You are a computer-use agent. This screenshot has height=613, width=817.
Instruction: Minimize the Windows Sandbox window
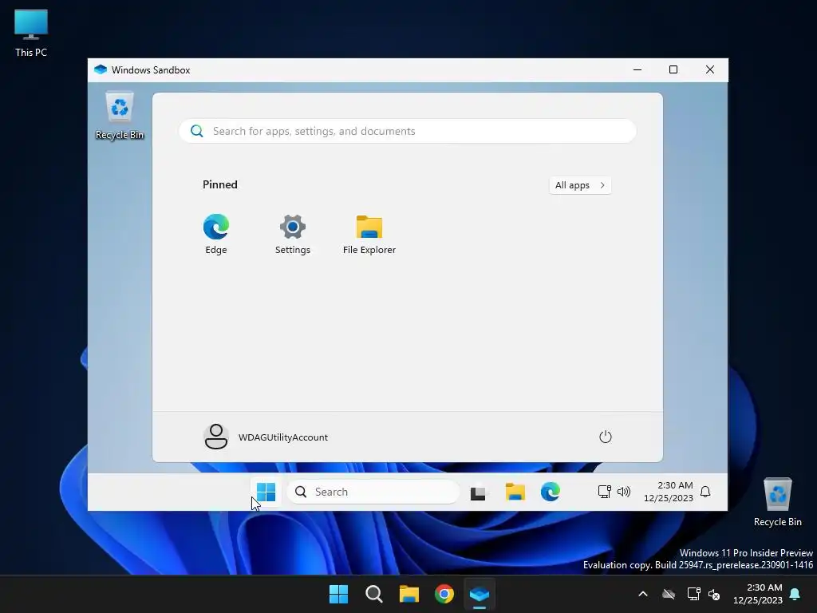click(637, 70)
